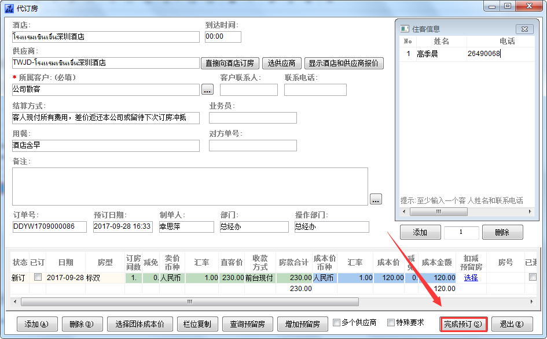Viewport: 547px width, 339px height.
Task: Close the 住客信息 guest panel
Action: (524, 29)
